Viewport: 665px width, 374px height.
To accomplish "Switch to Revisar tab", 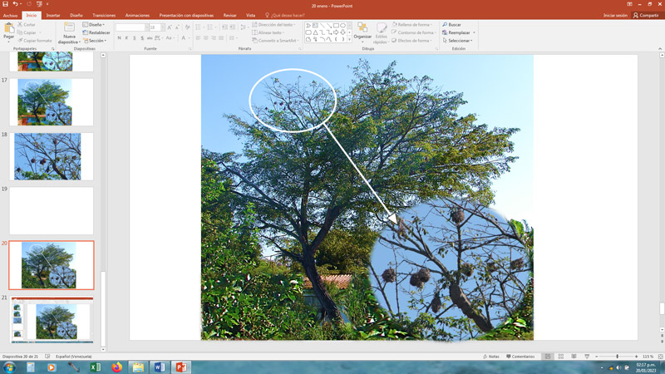I will (x=230, y=15).
